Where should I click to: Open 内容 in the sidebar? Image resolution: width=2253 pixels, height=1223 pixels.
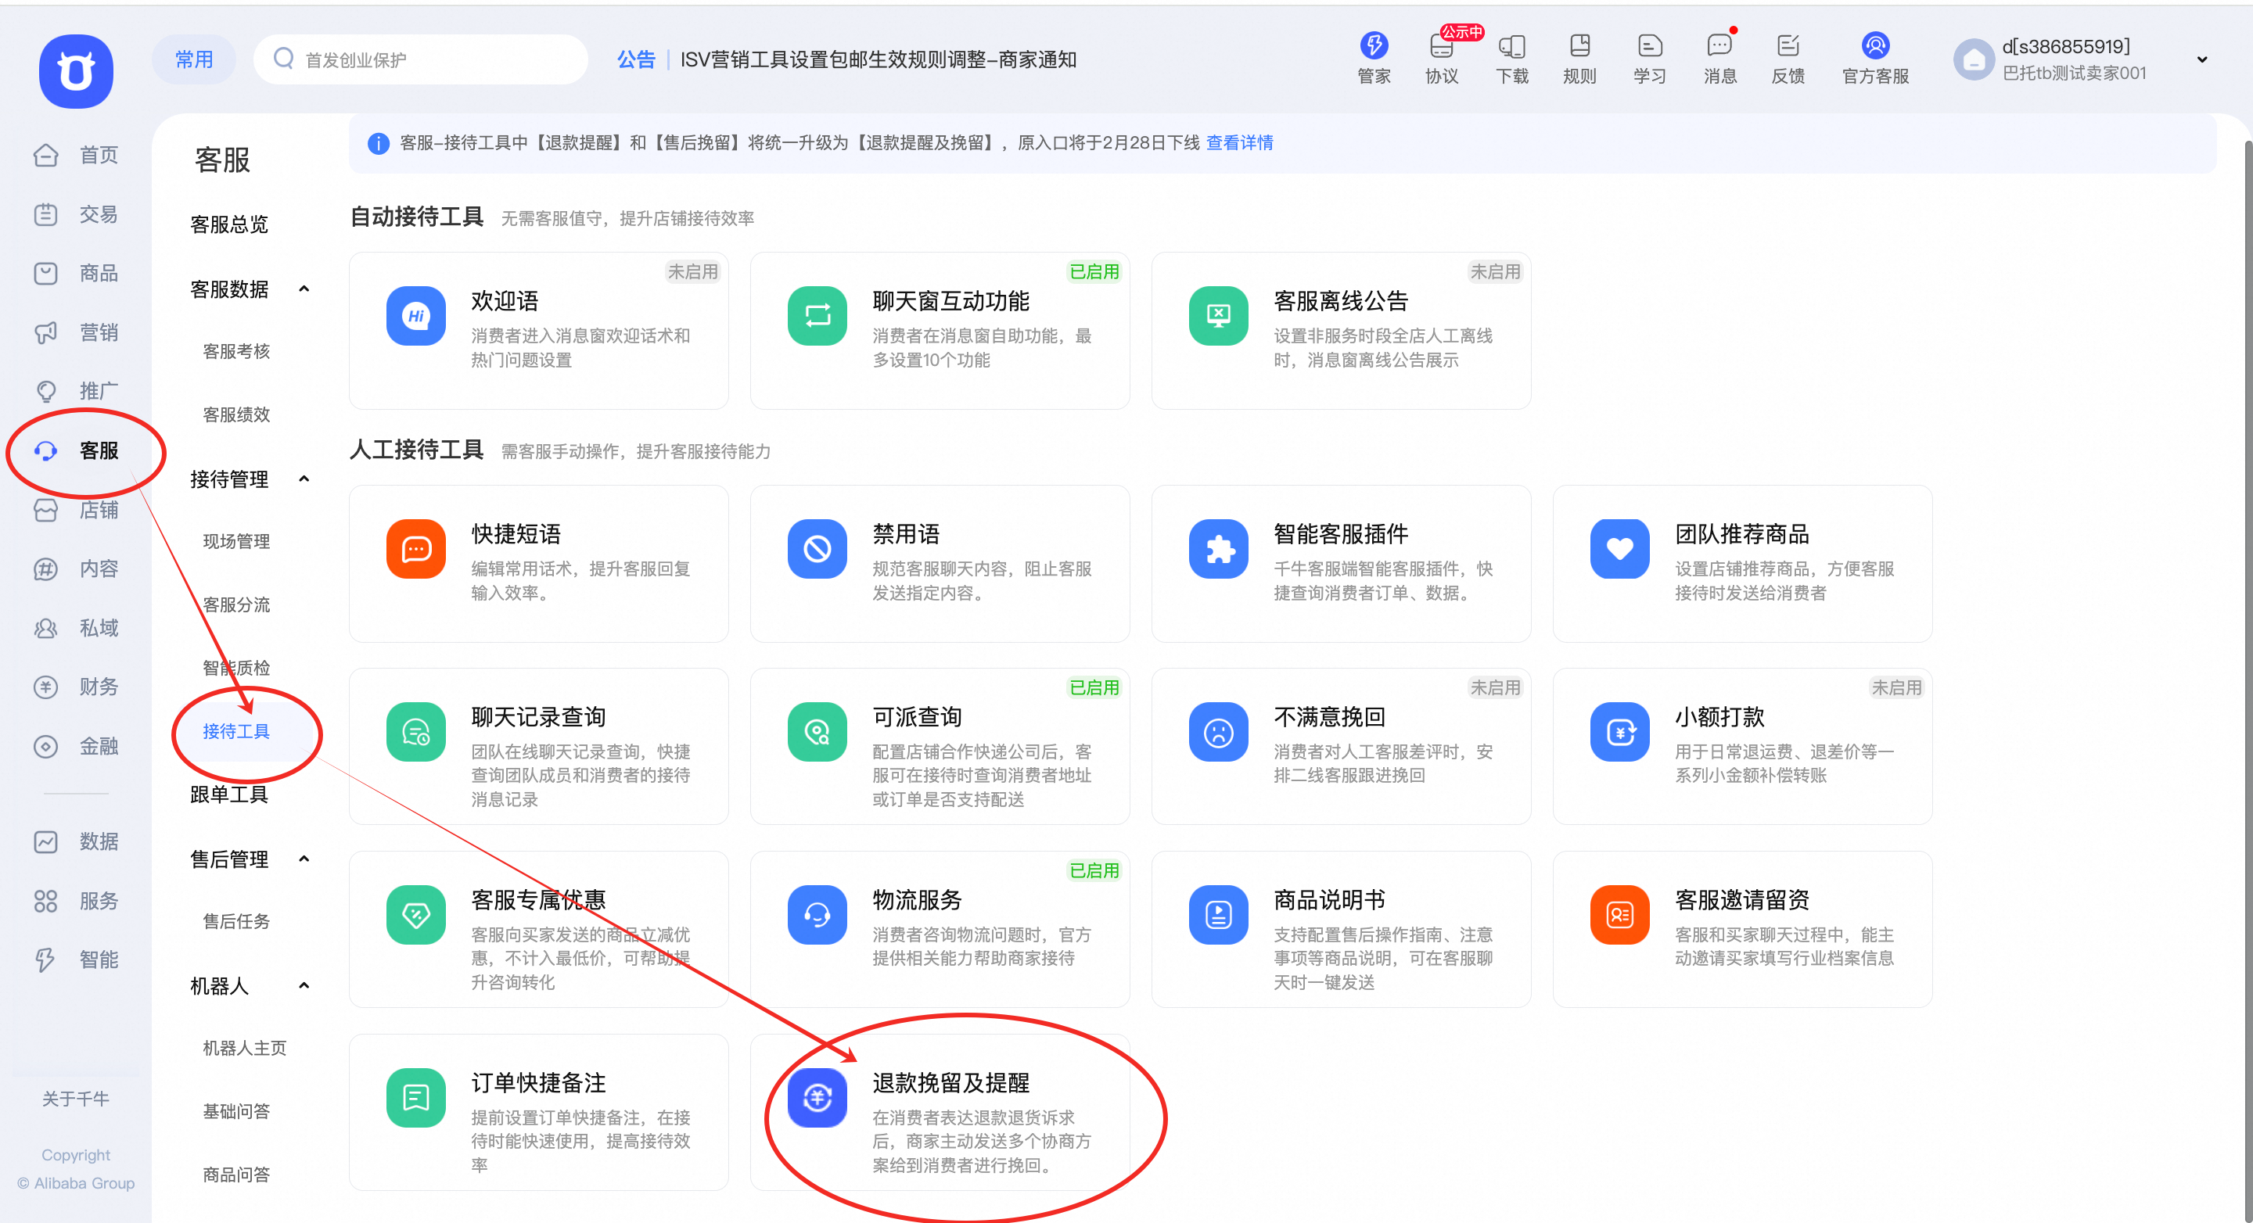click(x=76, y=569)
